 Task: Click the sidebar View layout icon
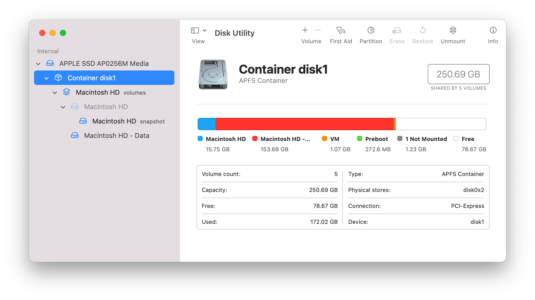(x=195, y=30)
